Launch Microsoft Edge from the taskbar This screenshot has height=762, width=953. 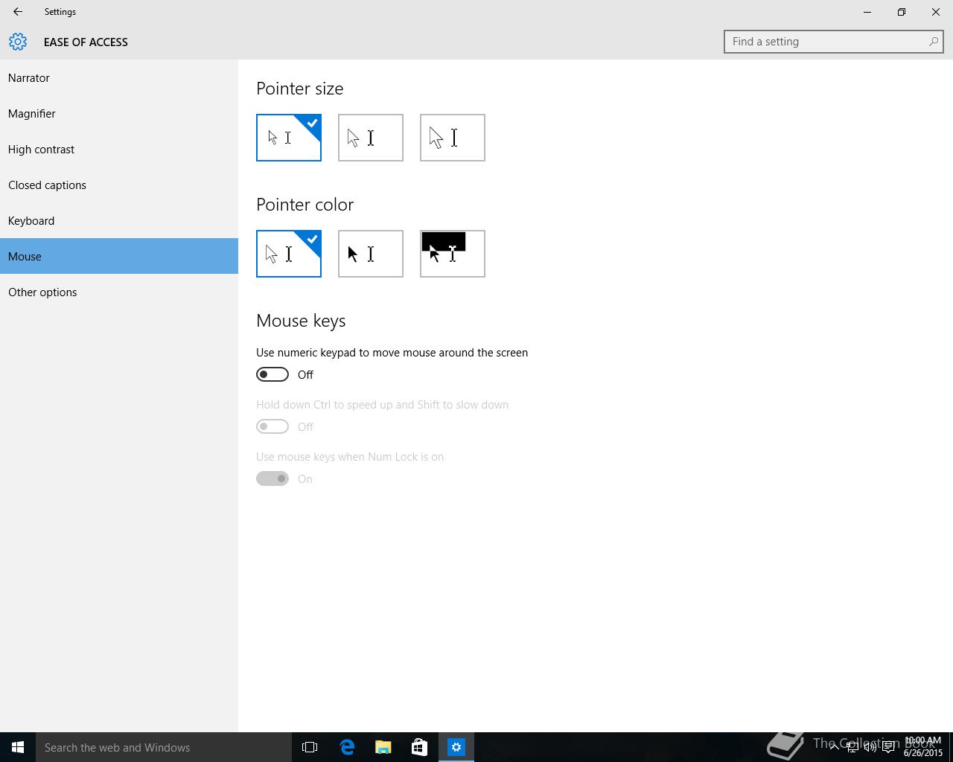(347, 747)
